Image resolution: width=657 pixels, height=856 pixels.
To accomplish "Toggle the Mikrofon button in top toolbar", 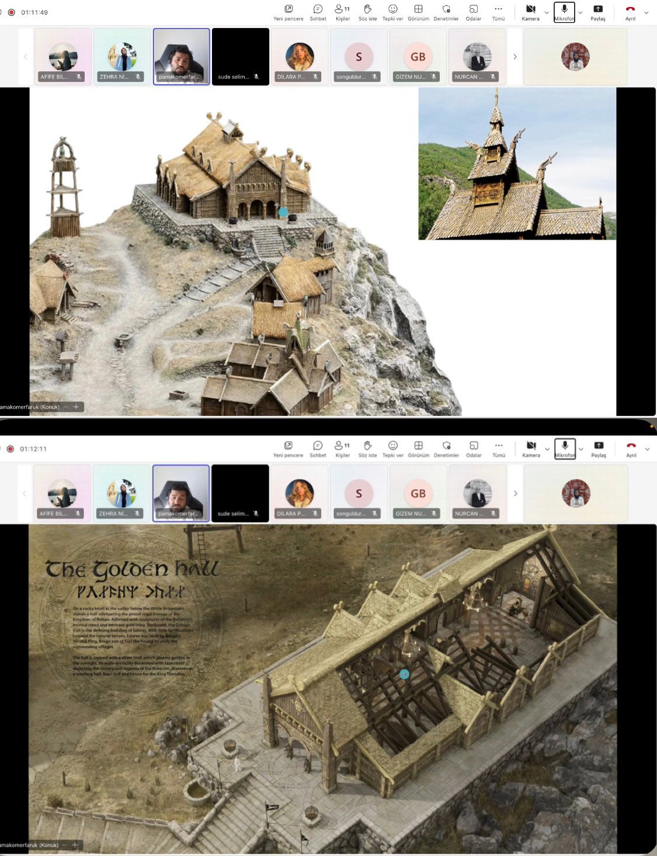I will (564, 12).
